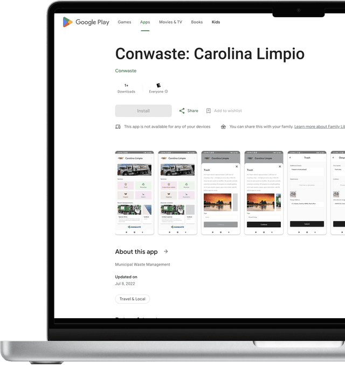Click the Add to wishlist label

click(x=227, y=111)
